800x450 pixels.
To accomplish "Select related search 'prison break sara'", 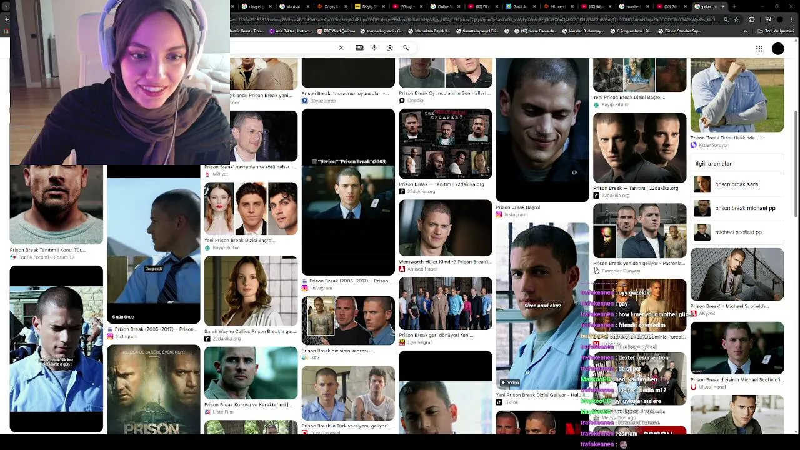I will 737,184.
